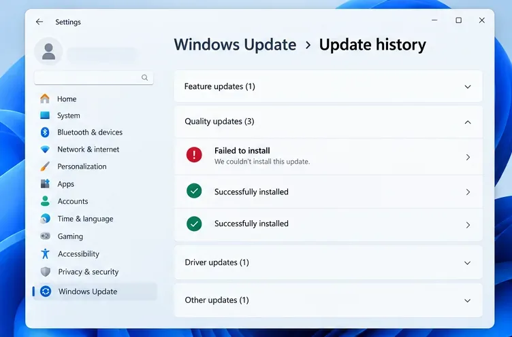Click the Bluetooth icon in sidebar
The width and height of the screenshot is (512, 337).
45,132
